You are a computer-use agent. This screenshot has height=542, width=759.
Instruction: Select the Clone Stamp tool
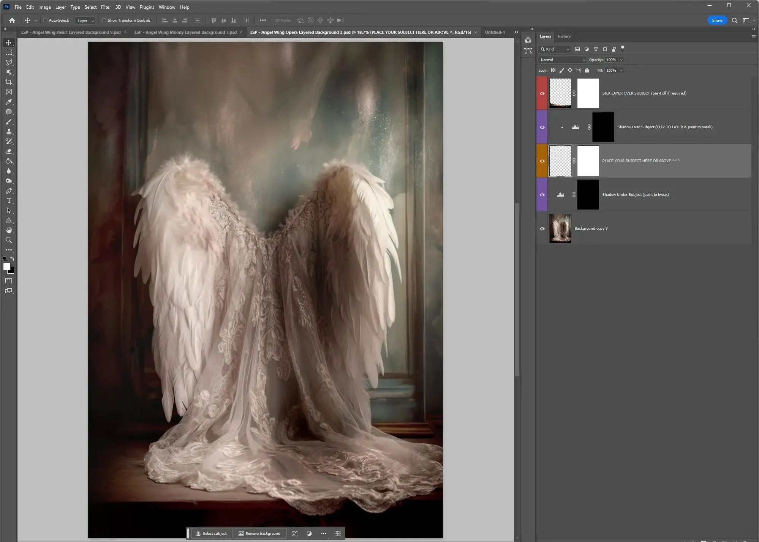click(x=9, y=131)
